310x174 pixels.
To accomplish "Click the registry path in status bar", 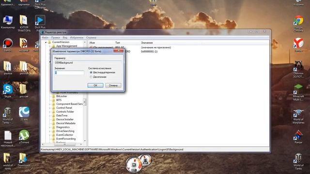I will coord(112,149).
